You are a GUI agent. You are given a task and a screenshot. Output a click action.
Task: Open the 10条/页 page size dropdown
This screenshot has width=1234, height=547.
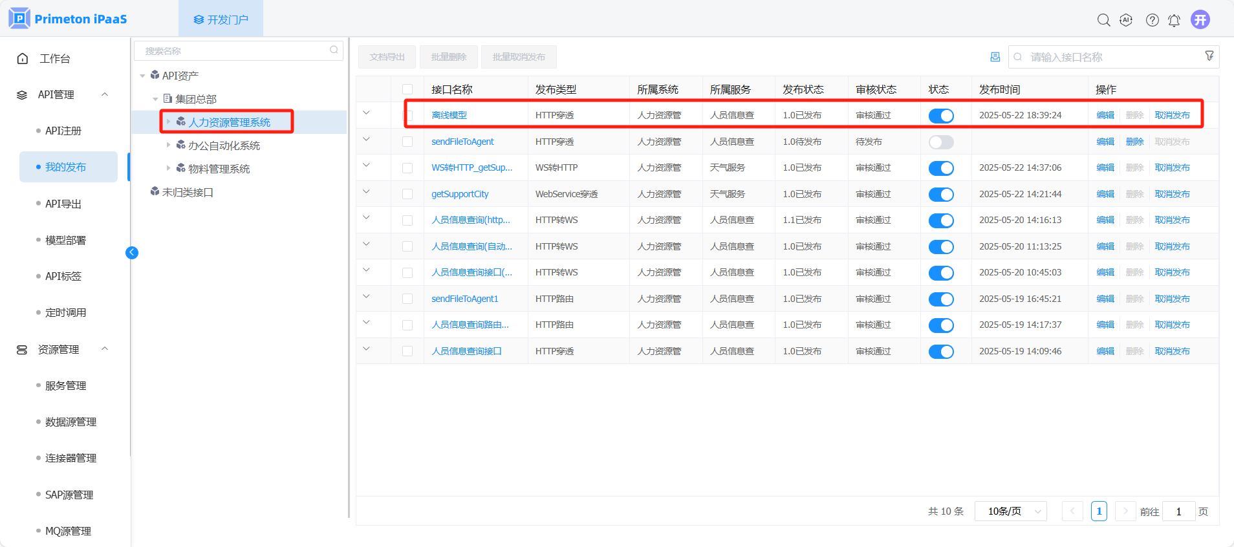pyautogui.click(x=1010, y=511)
